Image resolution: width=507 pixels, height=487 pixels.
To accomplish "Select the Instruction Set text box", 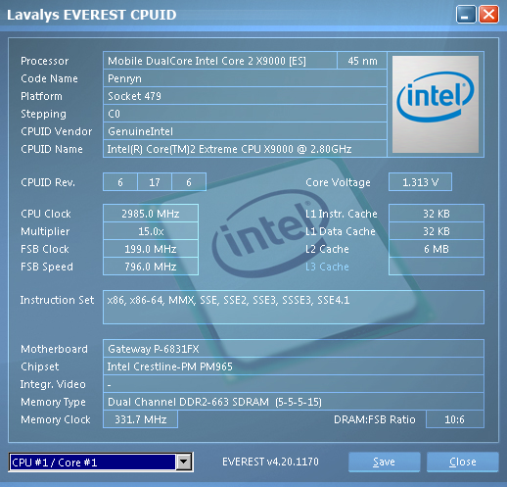I will (294, 307).
